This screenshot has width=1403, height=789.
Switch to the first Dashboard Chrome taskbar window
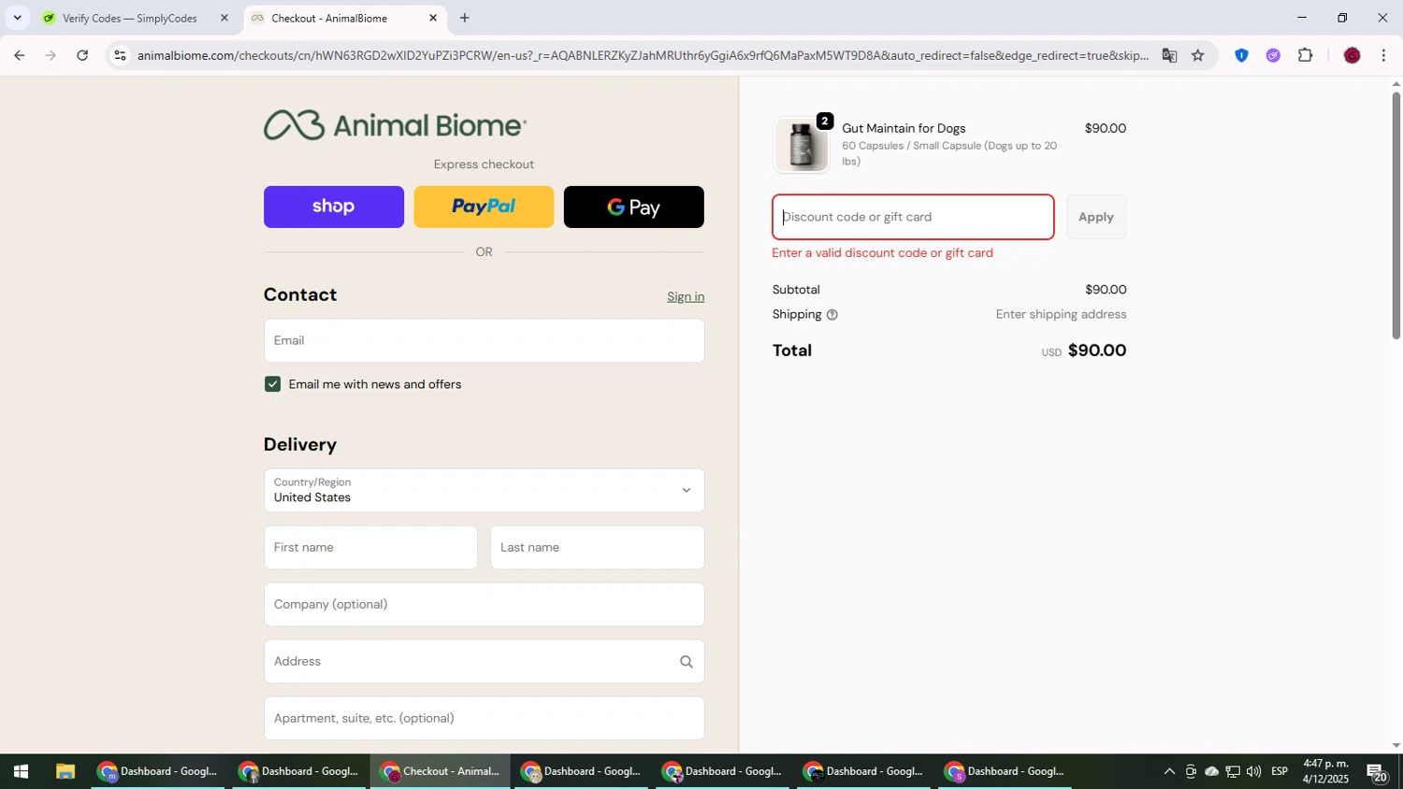coord(158,771)
